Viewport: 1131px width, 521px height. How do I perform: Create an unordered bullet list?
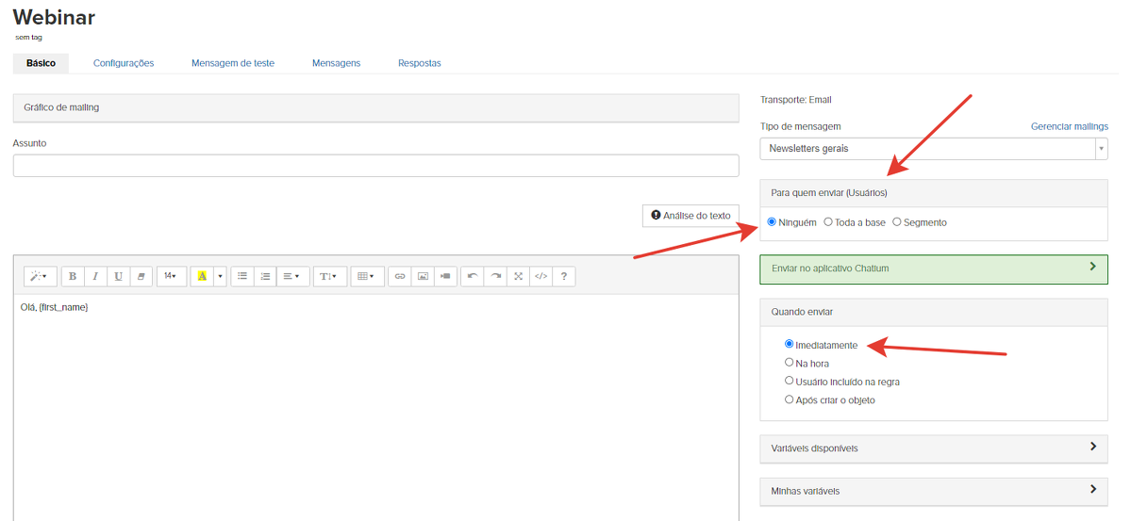pyautogui.click(x=242, y=276)
